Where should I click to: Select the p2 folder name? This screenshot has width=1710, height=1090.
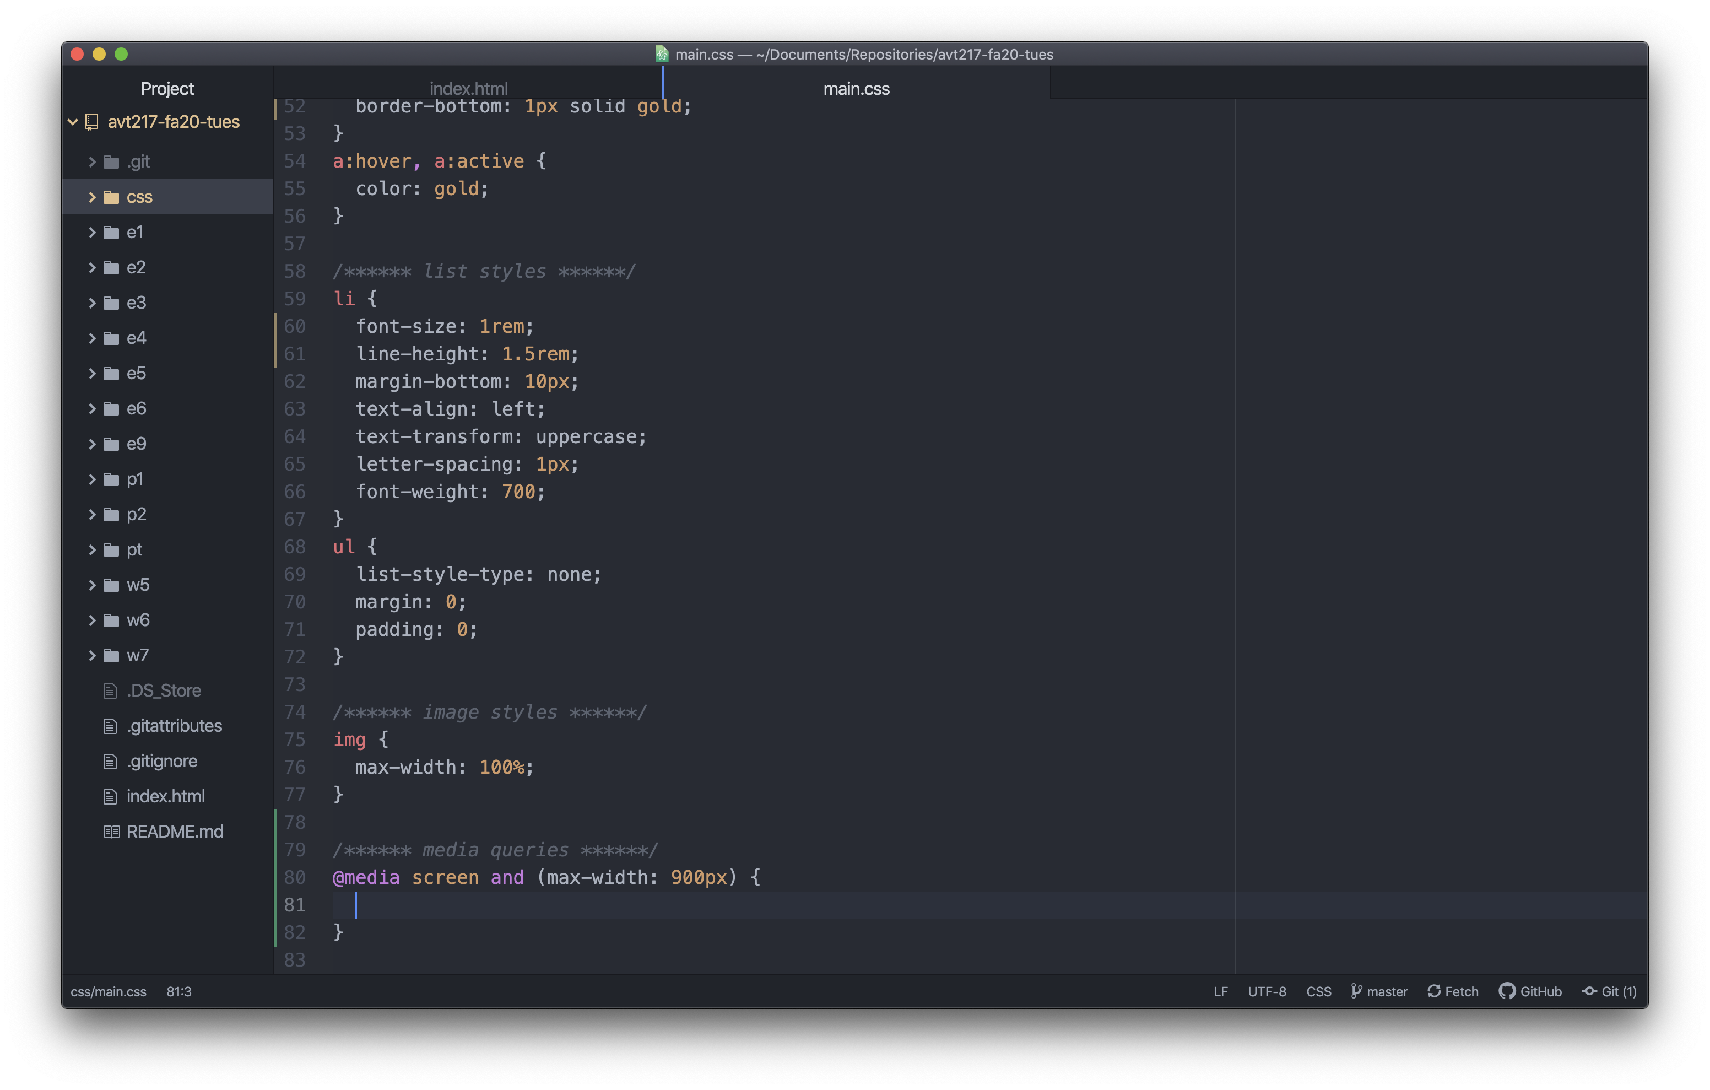click(x=136, y=515)
